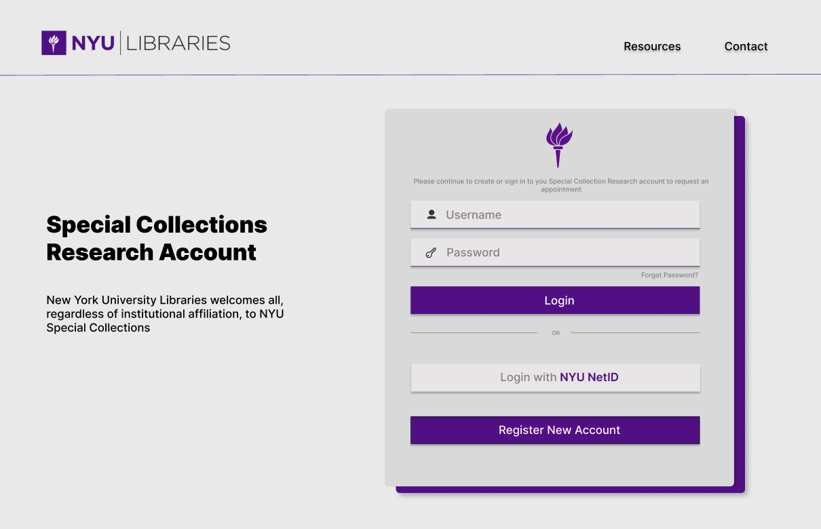821x529 pixels.
Task: Click the purple torch icon in login card
Action: [559, 145]
